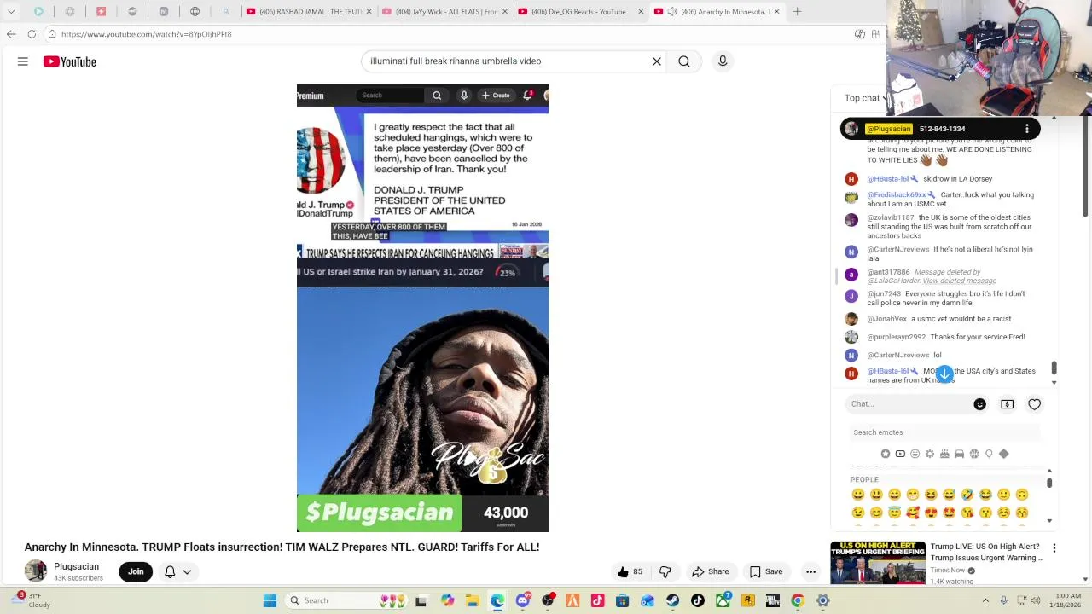This screenshot has width=1092, height=614.
Task: Open options for Trump LIVE recommendation
Action: (x=1054, y=548)
